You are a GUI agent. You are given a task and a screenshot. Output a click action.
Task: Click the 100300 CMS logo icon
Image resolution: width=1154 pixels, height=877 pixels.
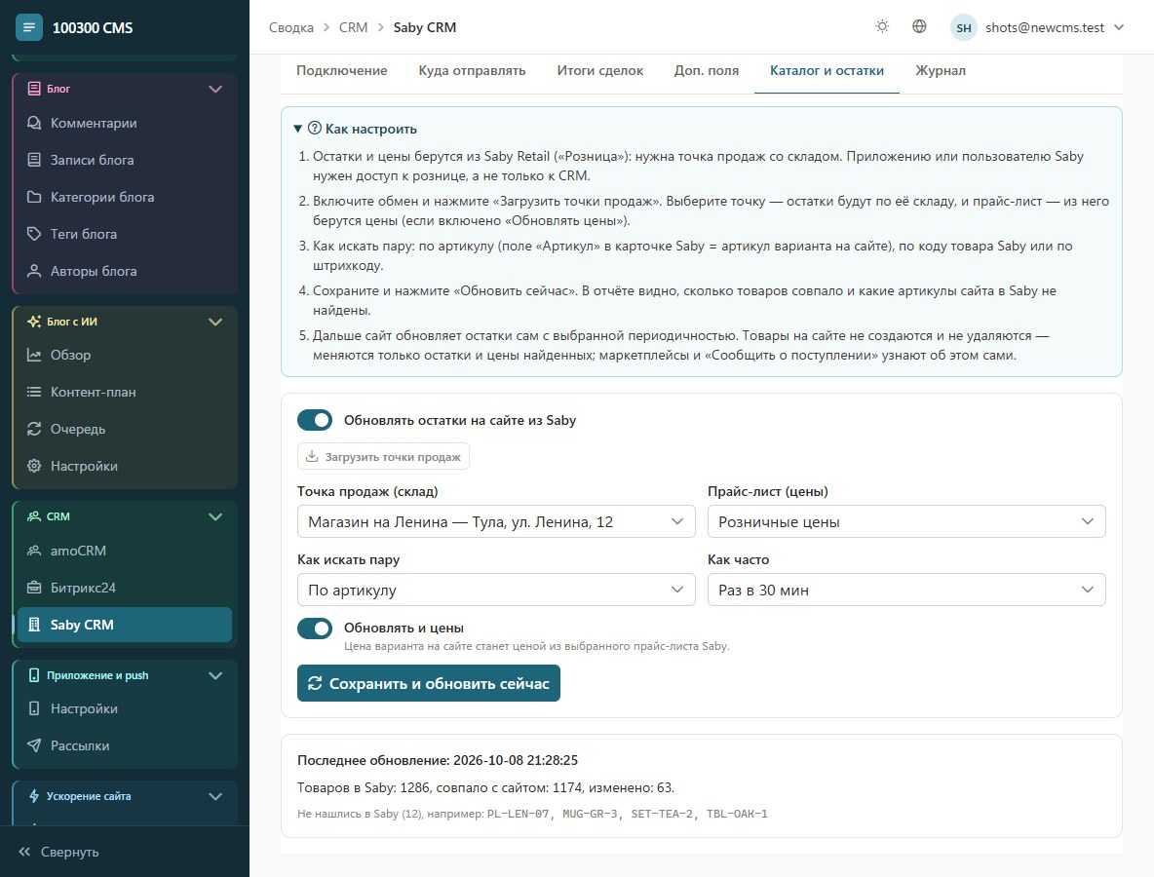(x=28, y=27)
